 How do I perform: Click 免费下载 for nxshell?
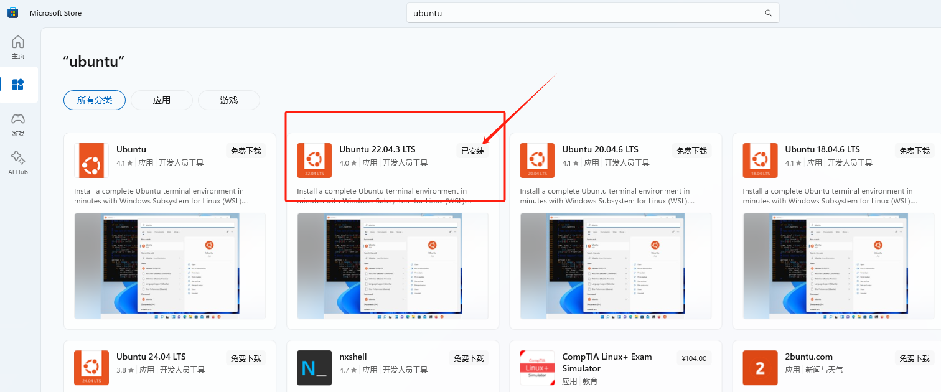469,358
